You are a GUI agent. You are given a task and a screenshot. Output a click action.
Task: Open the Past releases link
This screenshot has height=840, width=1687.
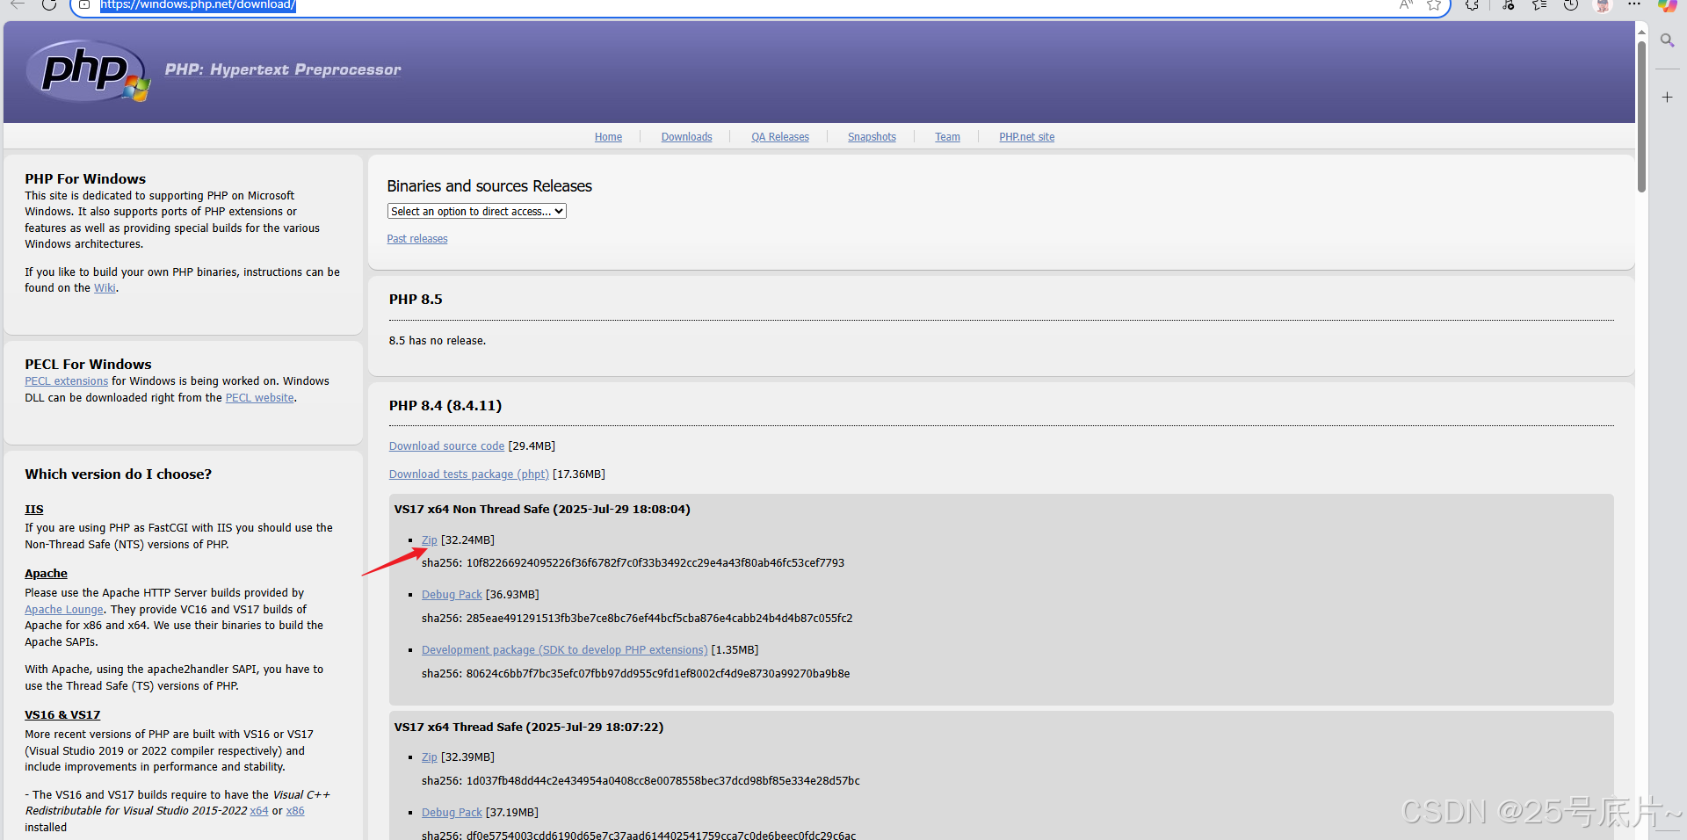(x=417, y=239)
